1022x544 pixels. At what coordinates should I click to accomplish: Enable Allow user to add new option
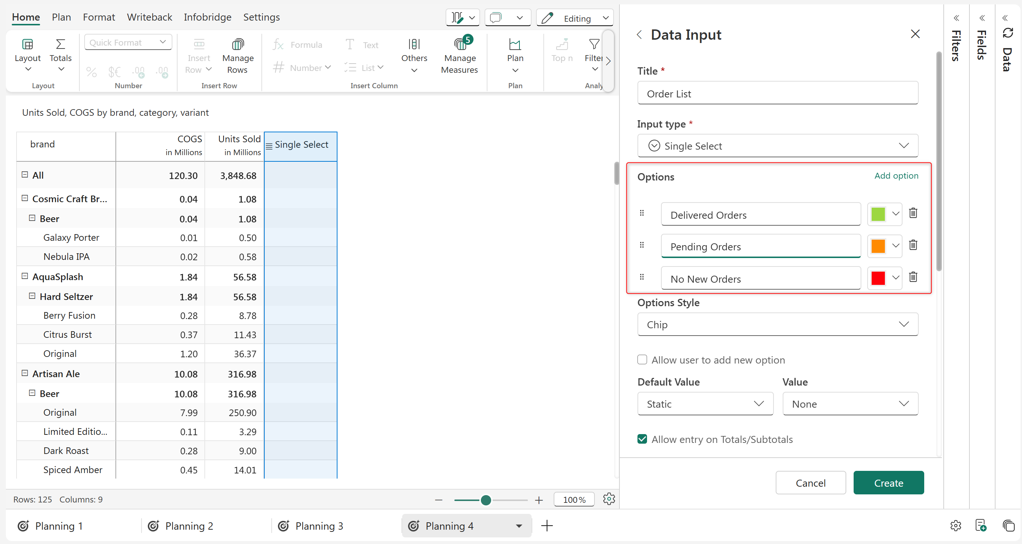click(642, 359)
